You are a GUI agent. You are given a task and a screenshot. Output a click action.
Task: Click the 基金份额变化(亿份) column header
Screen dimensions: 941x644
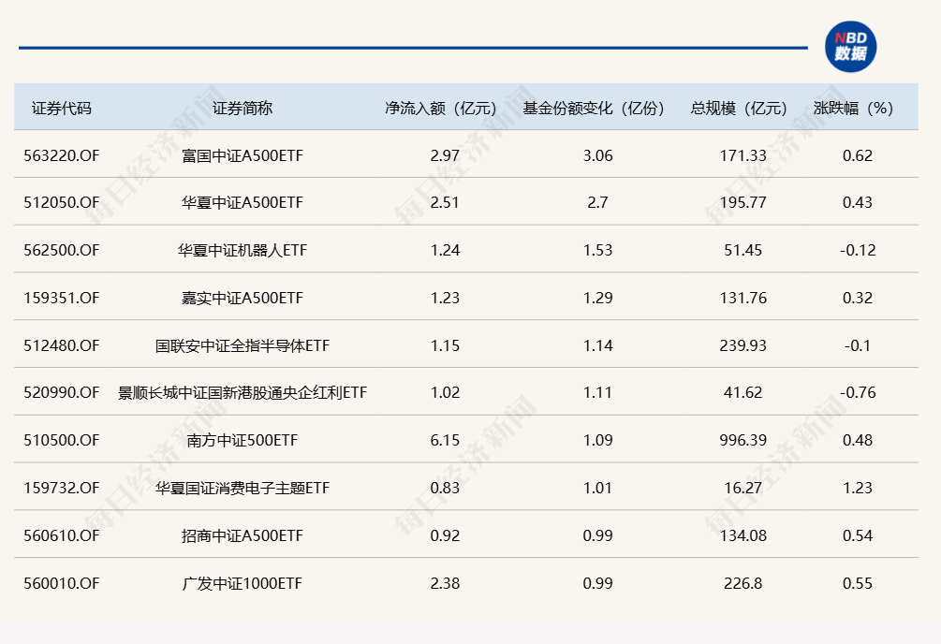click(595, 108)
